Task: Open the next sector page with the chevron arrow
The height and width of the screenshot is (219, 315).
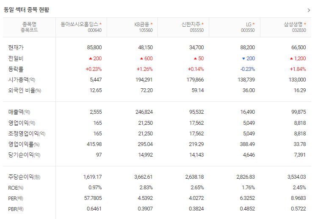Action: [309, 10]
